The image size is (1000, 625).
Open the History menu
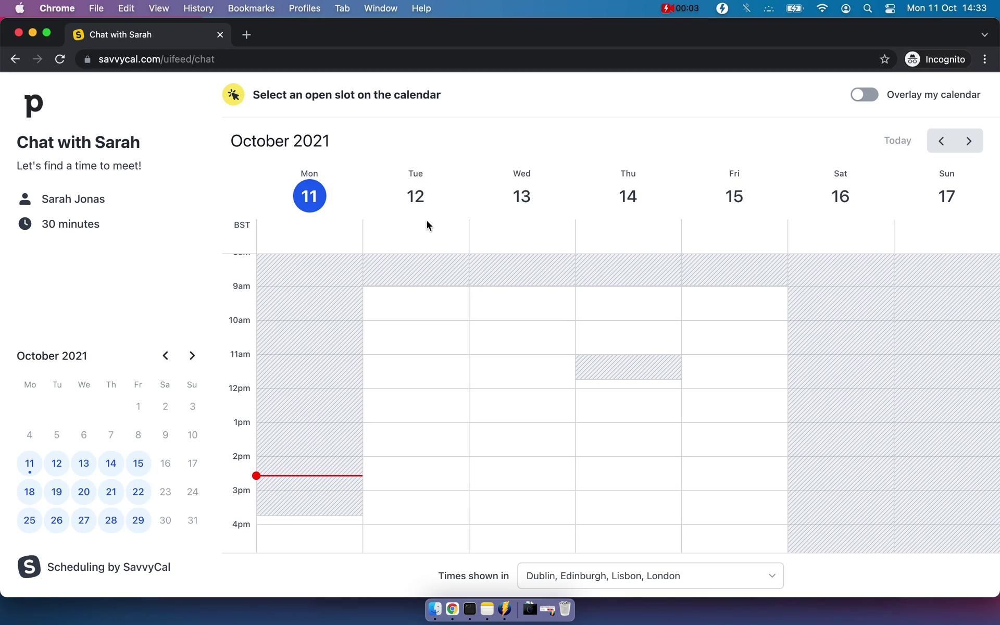pyautogui.click(x=198, y=8)
